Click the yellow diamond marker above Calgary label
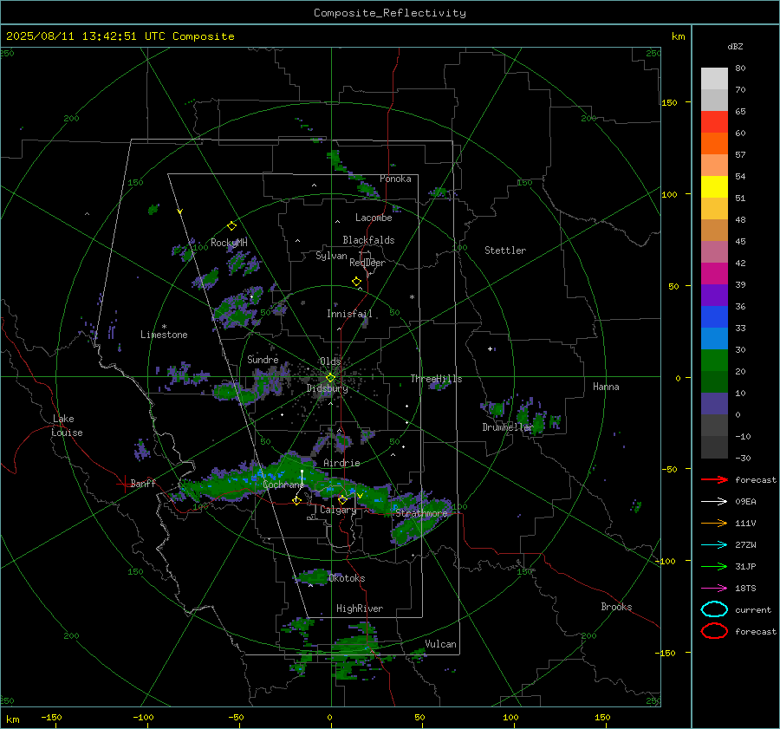 (x=342, y=499)
